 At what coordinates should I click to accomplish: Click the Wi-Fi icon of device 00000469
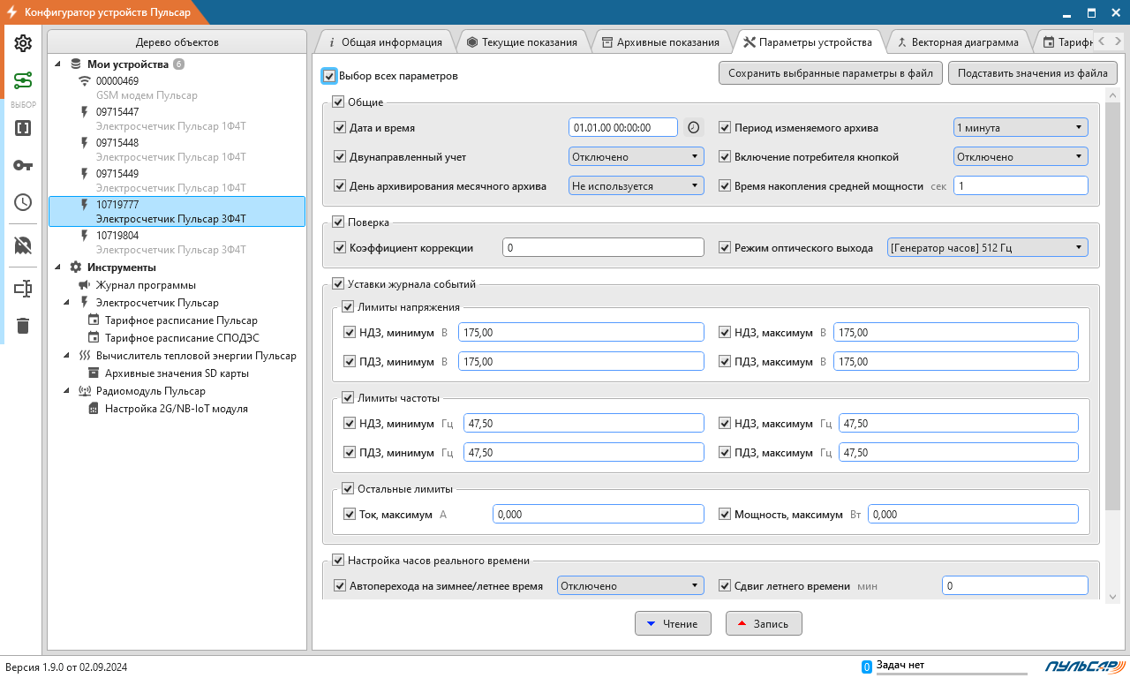coord(85,81)
